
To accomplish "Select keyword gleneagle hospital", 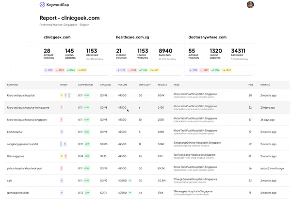I will point(18,193).
